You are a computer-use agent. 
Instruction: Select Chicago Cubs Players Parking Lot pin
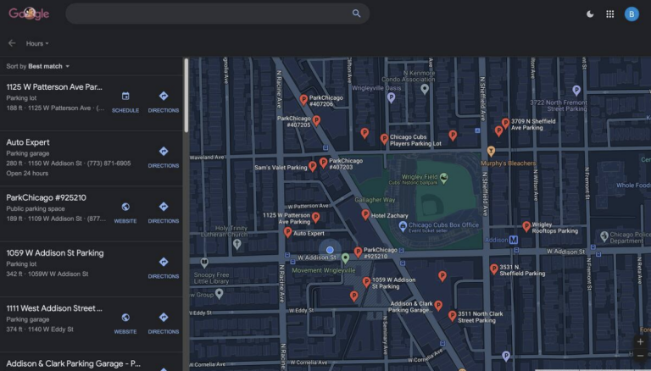tap(385, 139)
